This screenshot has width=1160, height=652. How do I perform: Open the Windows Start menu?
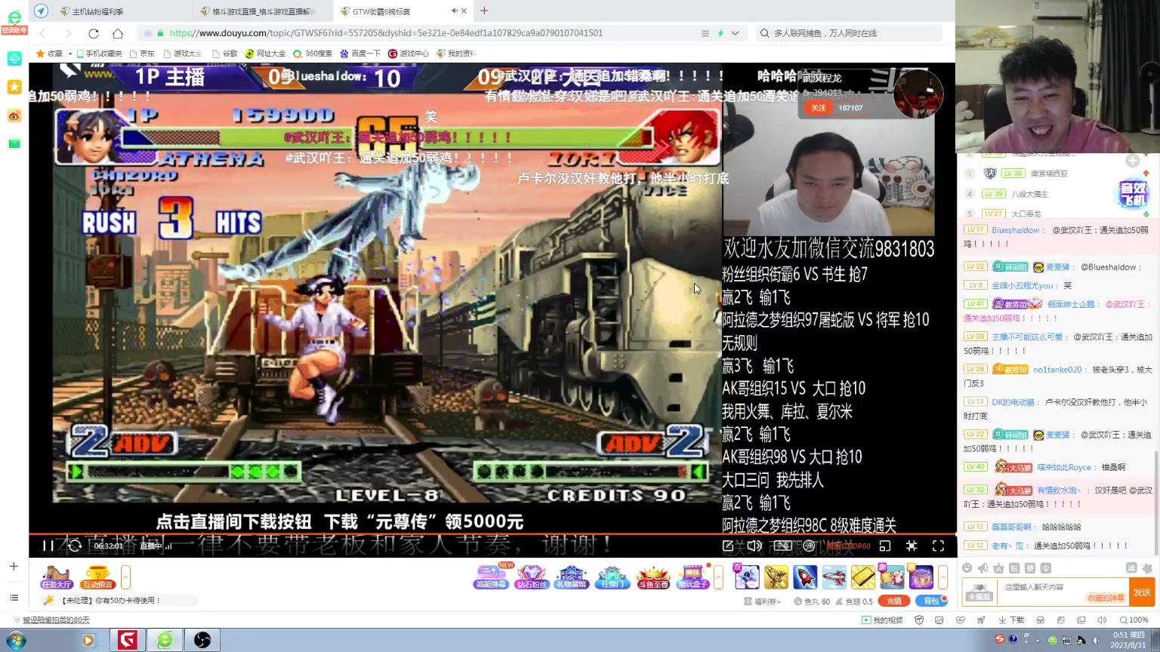[x=15, y=641]
